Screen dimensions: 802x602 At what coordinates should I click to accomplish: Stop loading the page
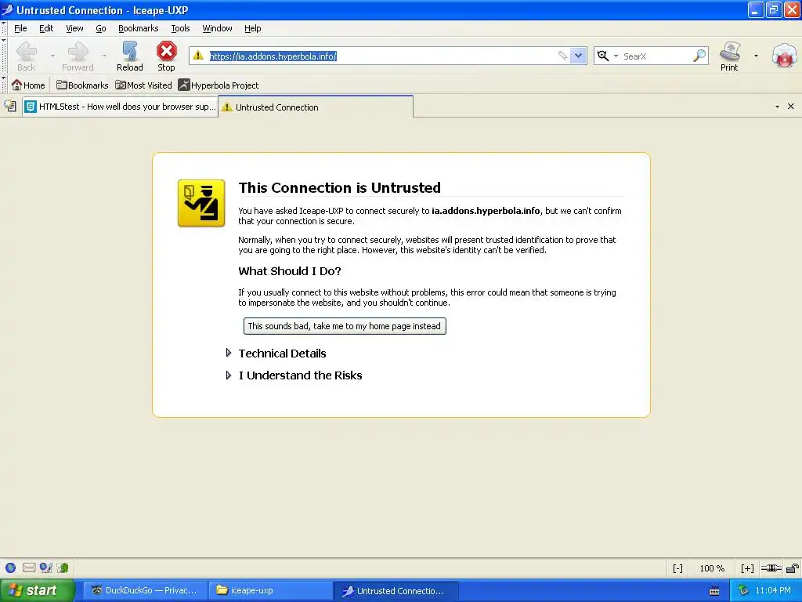tap(166, 56)
